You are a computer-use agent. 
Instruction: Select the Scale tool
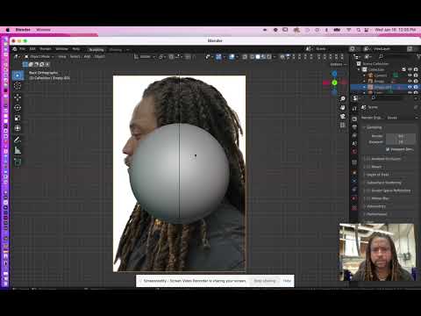(x=18, y=118)
